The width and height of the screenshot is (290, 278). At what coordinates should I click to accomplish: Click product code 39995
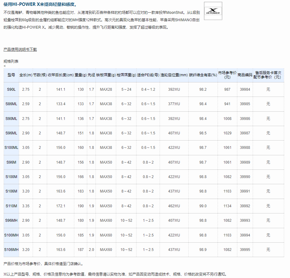pyautogui.click(x=245, y=250)
